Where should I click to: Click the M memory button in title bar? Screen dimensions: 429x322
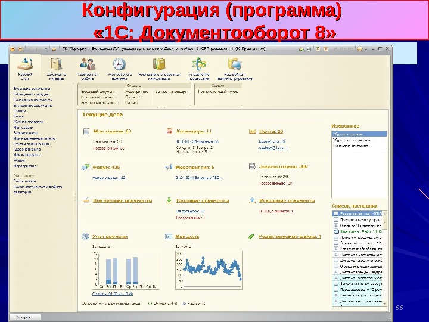[335, 49]
